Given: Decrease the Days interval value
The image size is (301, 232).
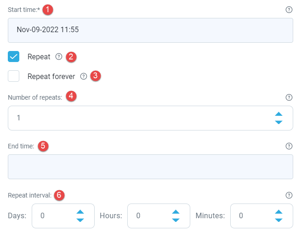Looking at the screenshot, I should click(80, 220).
